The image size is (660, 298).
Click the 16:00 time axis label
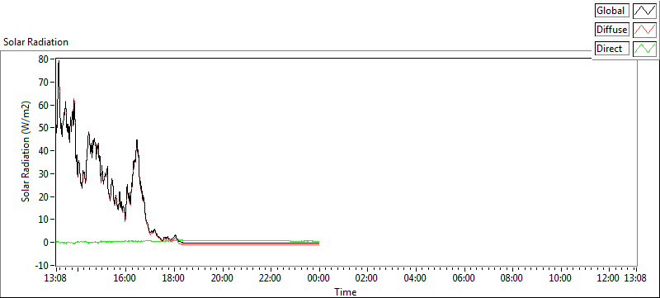pos(125,278)
